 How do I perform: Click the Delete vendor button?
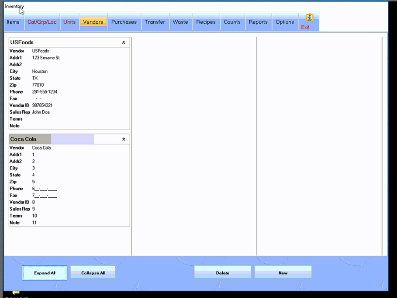tap(223, 273)
